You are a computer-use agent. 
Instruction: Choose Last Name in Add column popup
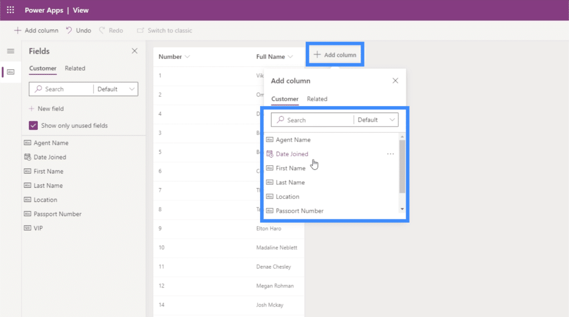[x=290, y=183]
